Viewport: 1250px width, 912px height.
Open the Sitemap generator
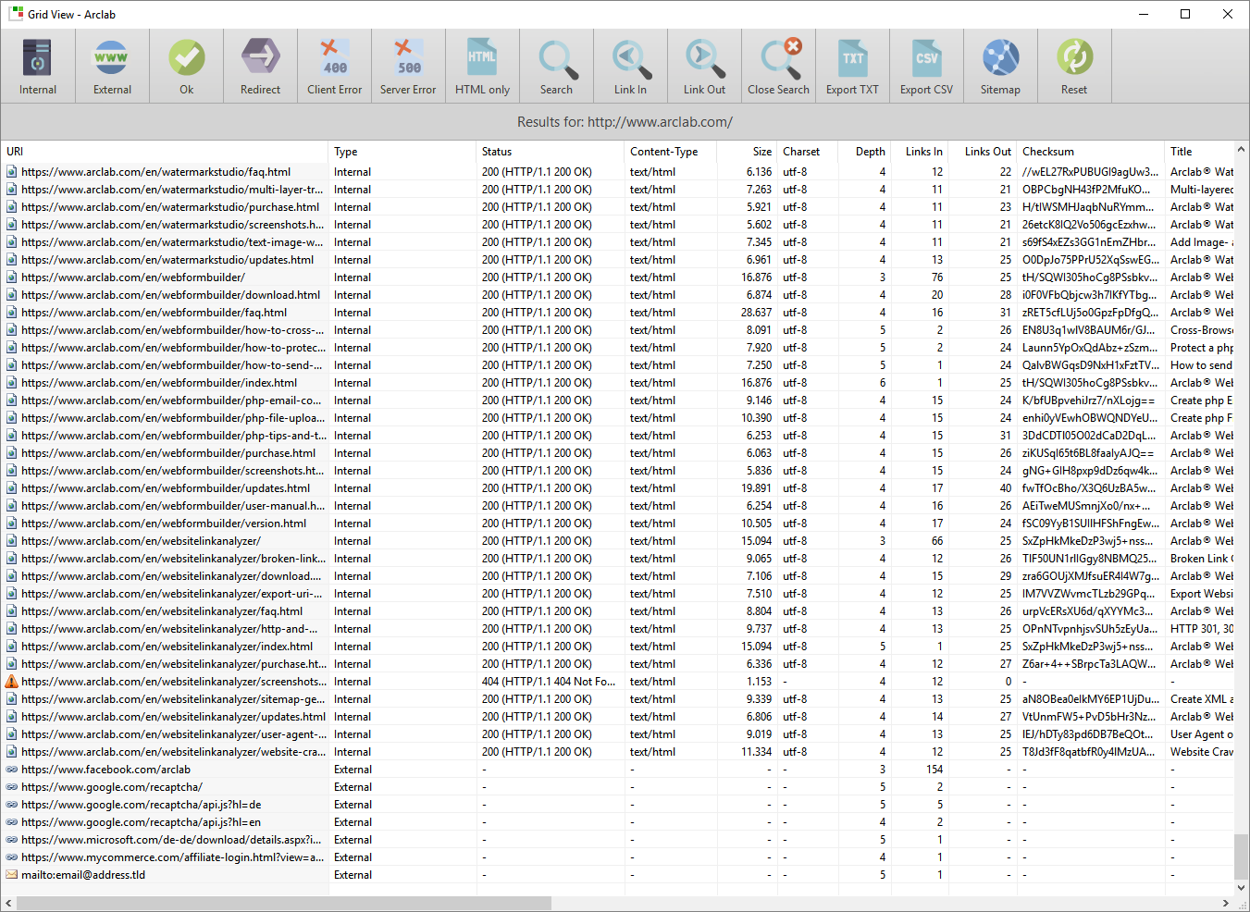pyautogui.click(x=1000, y=67)
